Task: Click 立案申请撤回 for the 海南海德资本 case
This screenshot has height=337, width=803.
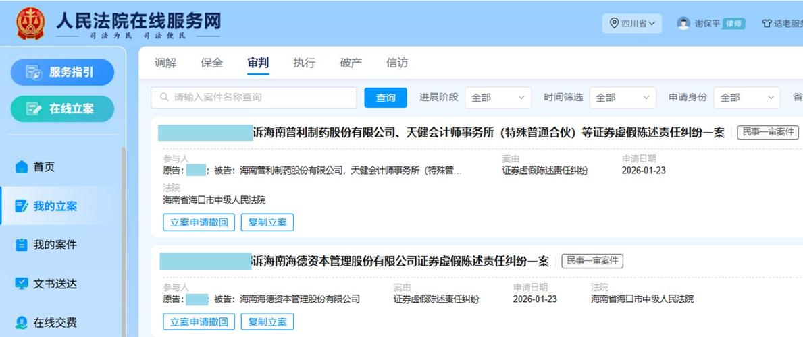Action: tap(199, 321)
